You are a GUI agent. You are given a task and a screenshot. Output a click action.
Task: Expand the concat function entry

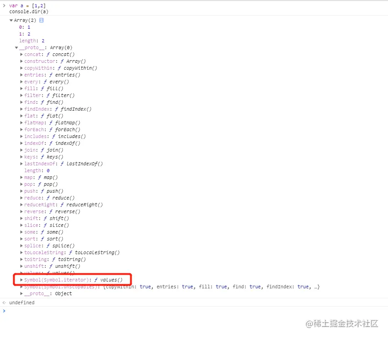click(x=21, y=55)
